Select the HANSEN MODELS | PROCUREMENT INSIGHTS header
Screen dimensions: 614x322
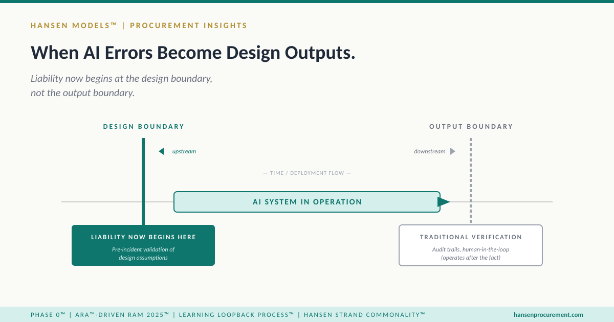coord(139,25)
